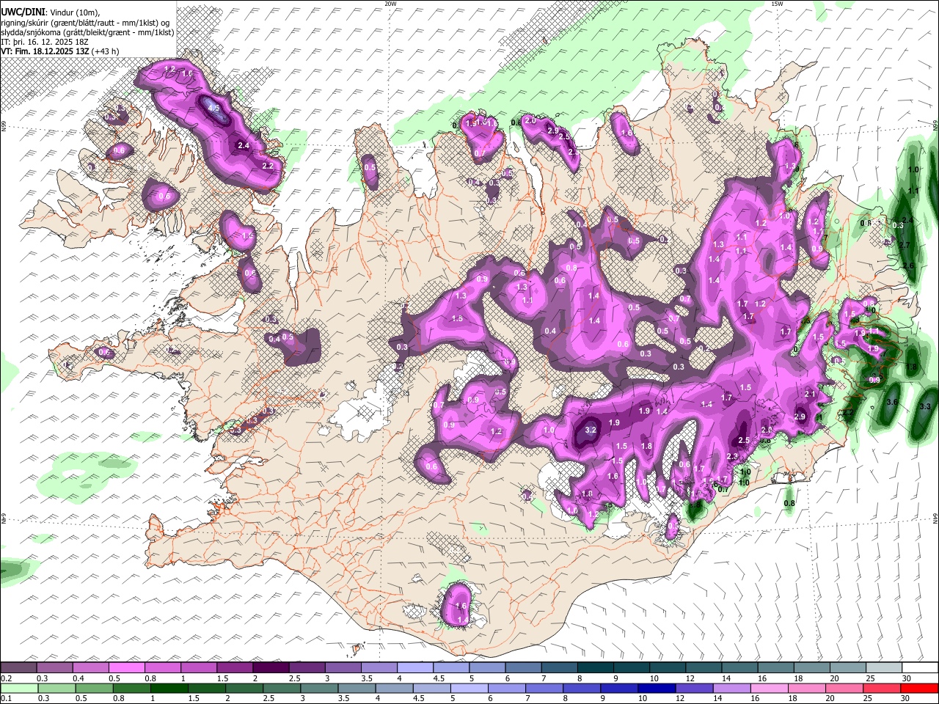Viewport: 939px width, 704px height.
Task: Click the 3.2 snowfall value on map
Action: [591, 430]
